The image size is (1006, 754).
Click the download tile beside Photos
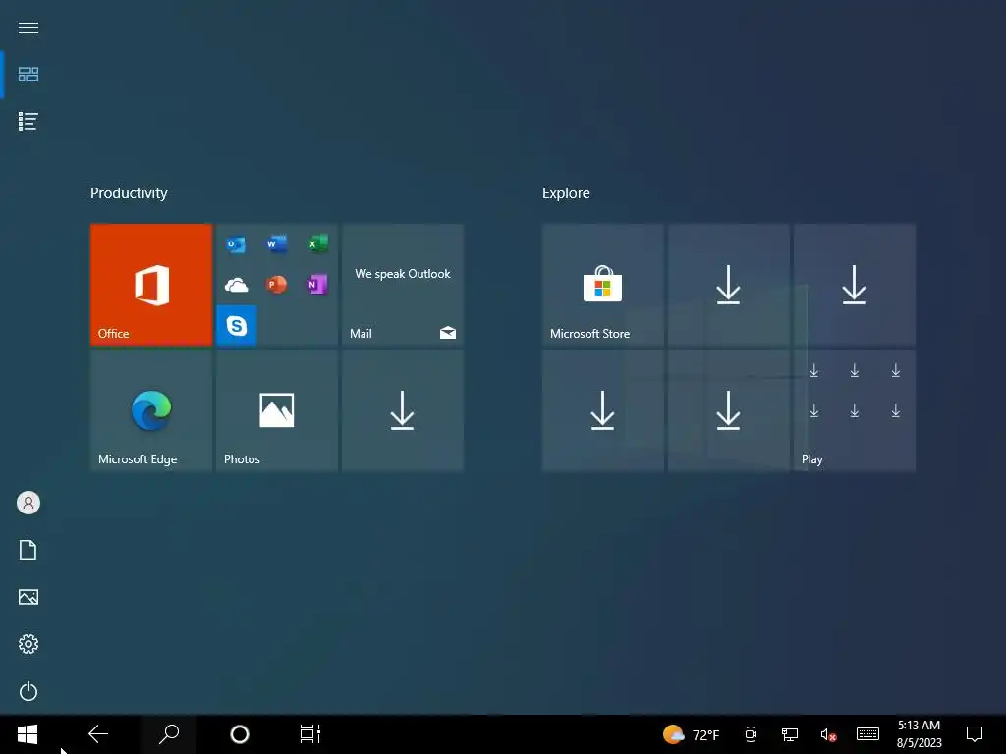(402, 410)
